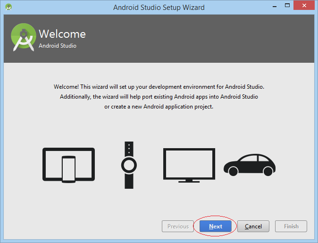The image size is (318, 243).
Task: Click the line 'Welcome! This wizard will set up'
Action: [x=159, y=87]
